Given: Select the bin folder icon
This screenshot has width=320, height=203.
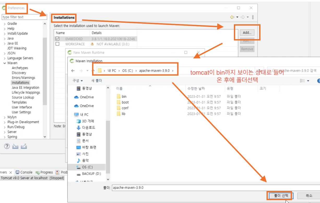Looking at the screenshot, I should point(119,97).
